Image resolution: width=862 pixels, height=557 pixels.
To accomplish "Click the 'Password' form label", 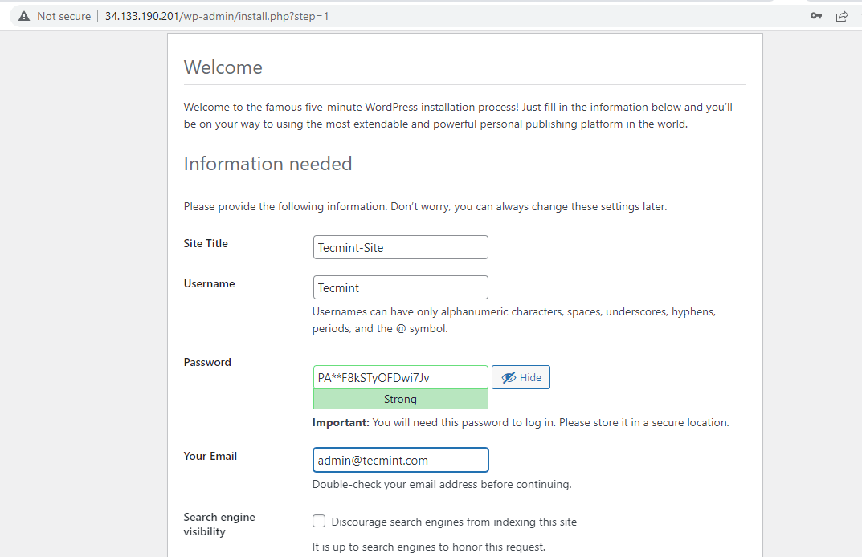I will pyautogui.click(x=207, y=362).
